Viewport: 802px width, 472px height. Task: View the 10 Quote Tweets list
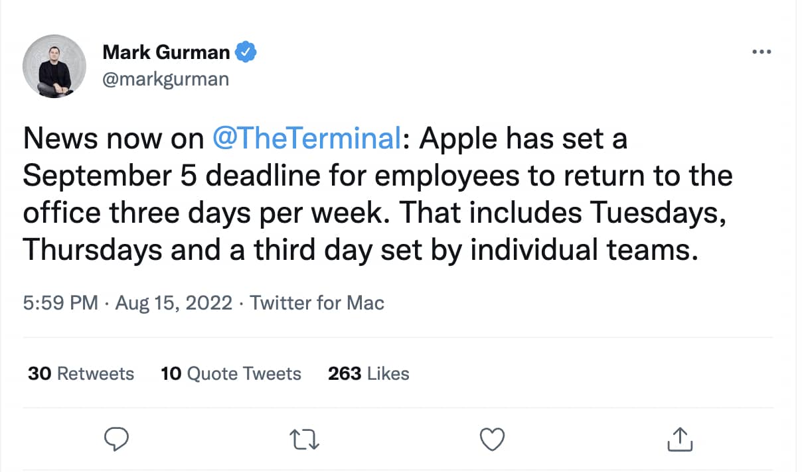(231, 374)
